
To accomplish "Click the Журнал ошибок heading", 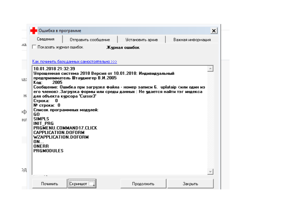I will pos(123,47).
